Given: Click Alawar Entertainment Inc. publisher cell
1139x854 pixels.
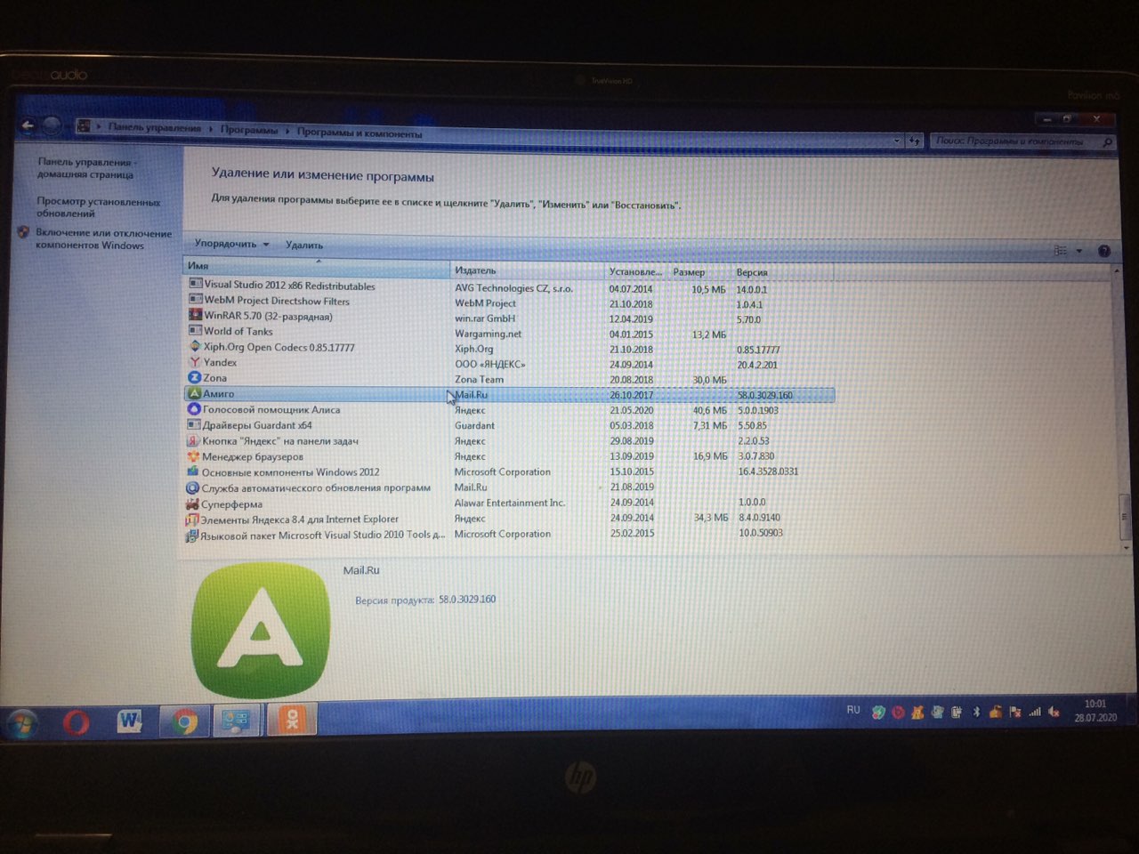Looking at the screenshot, I should tap(510, 503).
